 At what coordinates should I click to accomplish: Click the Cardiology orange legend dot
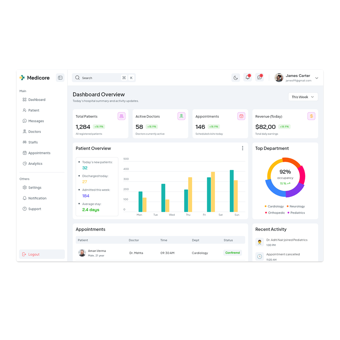point(266,206)
